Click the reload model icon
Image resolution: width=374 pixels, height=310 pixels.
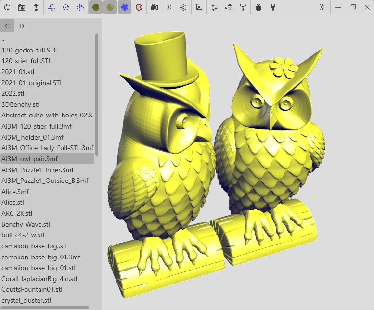click(x=8, y=8)
